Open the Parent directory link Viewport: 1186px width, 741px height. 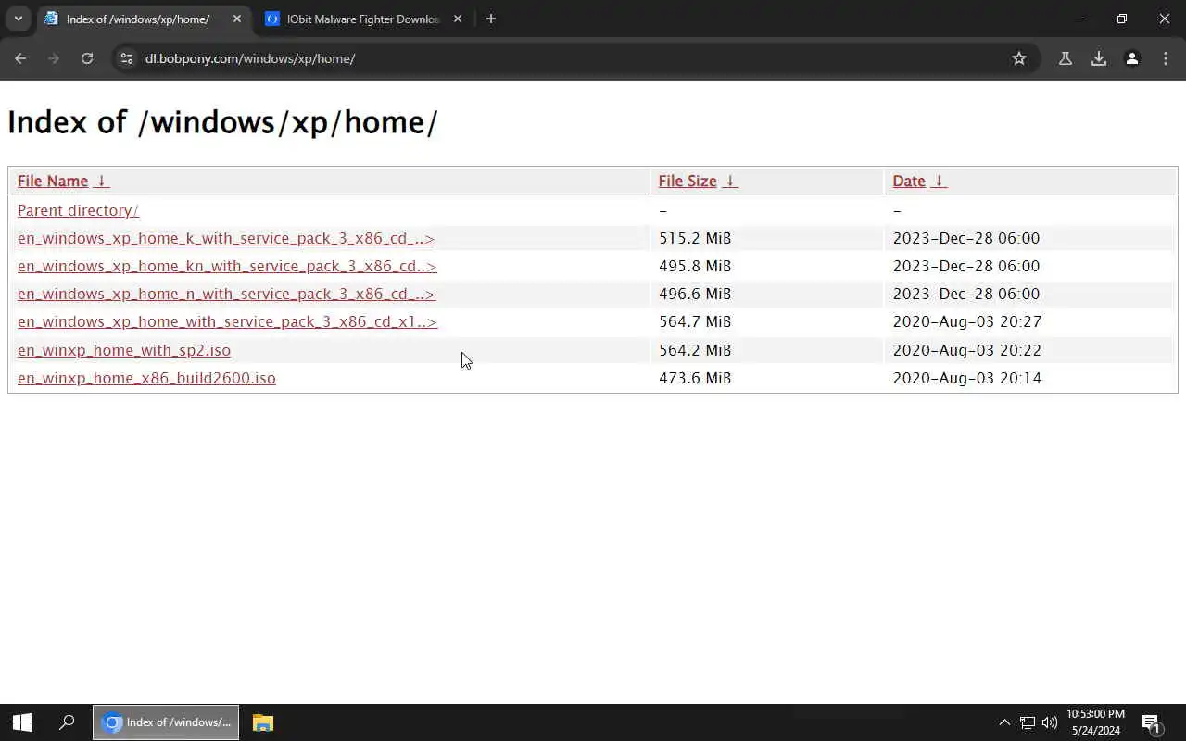(78, 210)
